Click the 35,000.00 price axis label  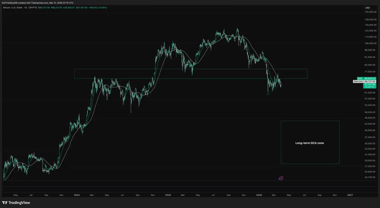pos(370,143)
